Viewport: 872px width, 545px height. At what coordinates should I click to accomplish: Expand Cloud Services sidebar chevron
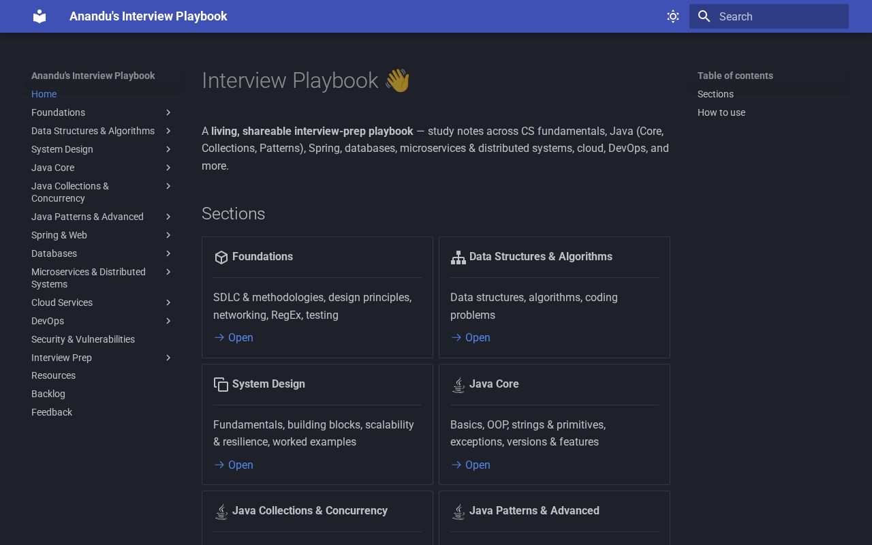pyautogui.click(x=168, y=302)
